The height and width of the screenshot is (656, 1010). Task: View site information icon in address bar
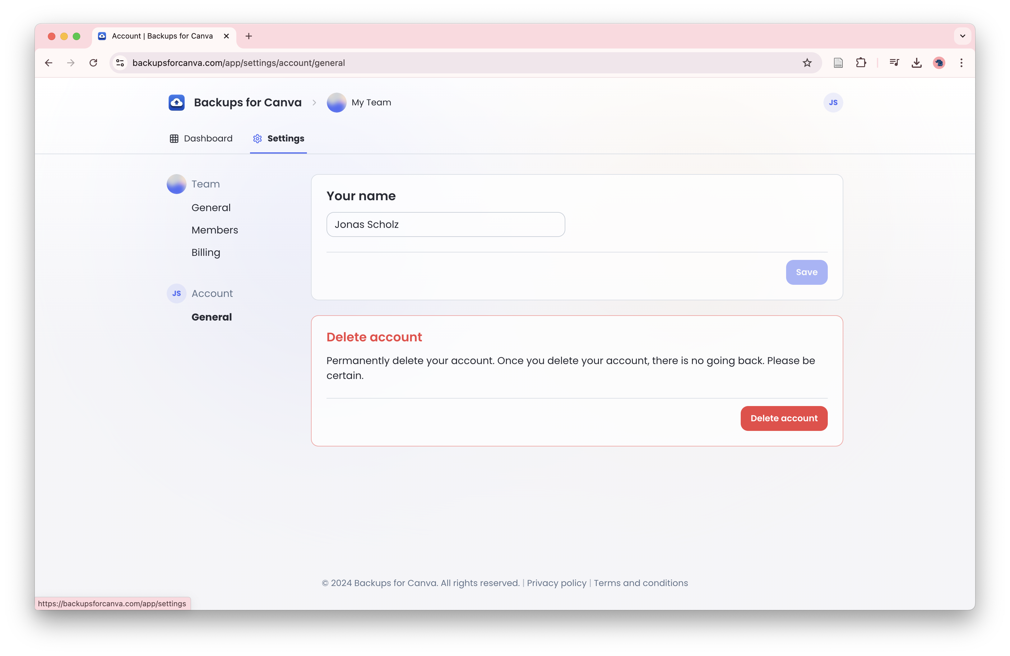point(120,63)
